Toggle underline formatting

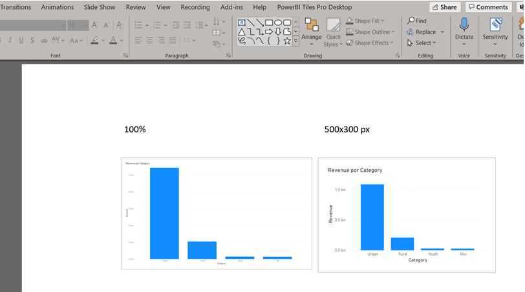pos(21,40)
